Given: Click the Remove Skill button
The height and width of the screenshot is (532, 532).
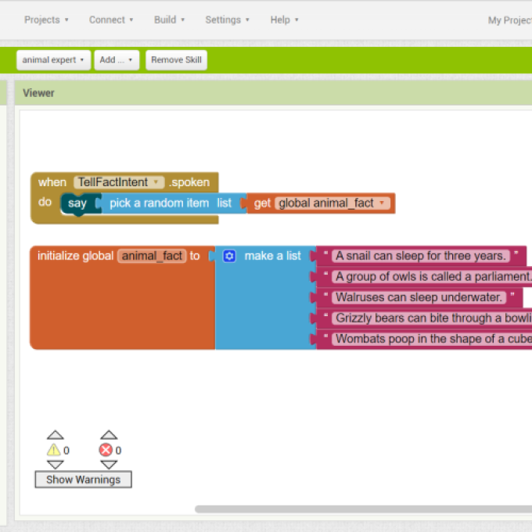Looking at the screenshot, I should point(176,60).
